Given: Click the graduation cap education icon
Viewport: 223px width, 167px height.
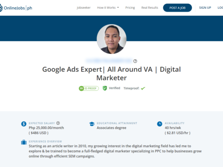Looking at the screenshot, I should pyautogui.click(x=92, y=124).
